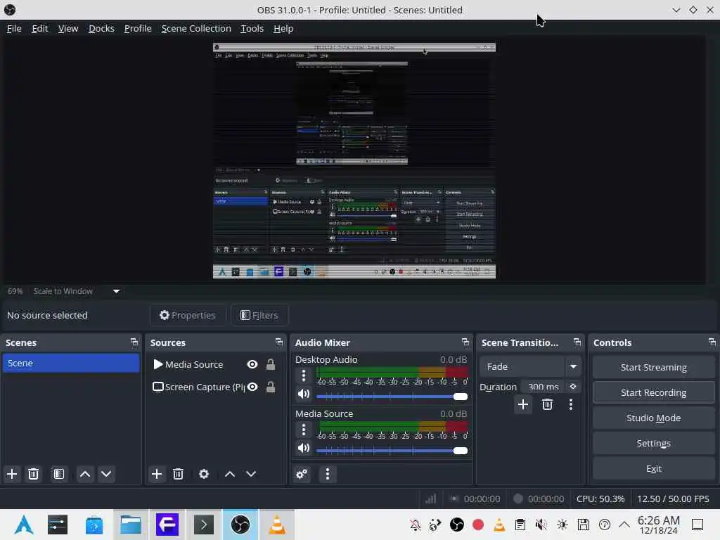720x540 pixels.
Task: Open advanced audio properties gears icon
Action: [302, 474]
